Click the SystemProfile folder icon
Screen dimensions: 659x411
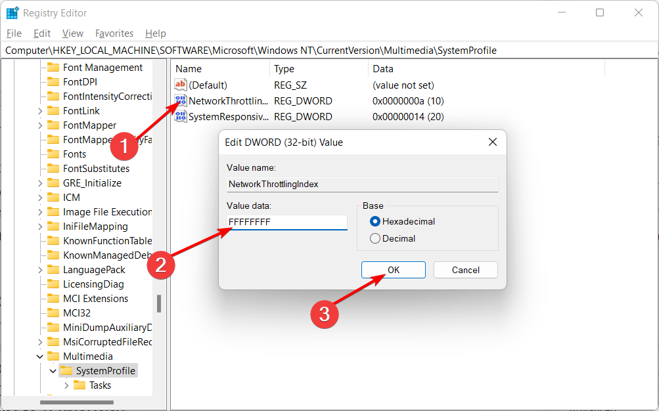[x=66, y=370]
